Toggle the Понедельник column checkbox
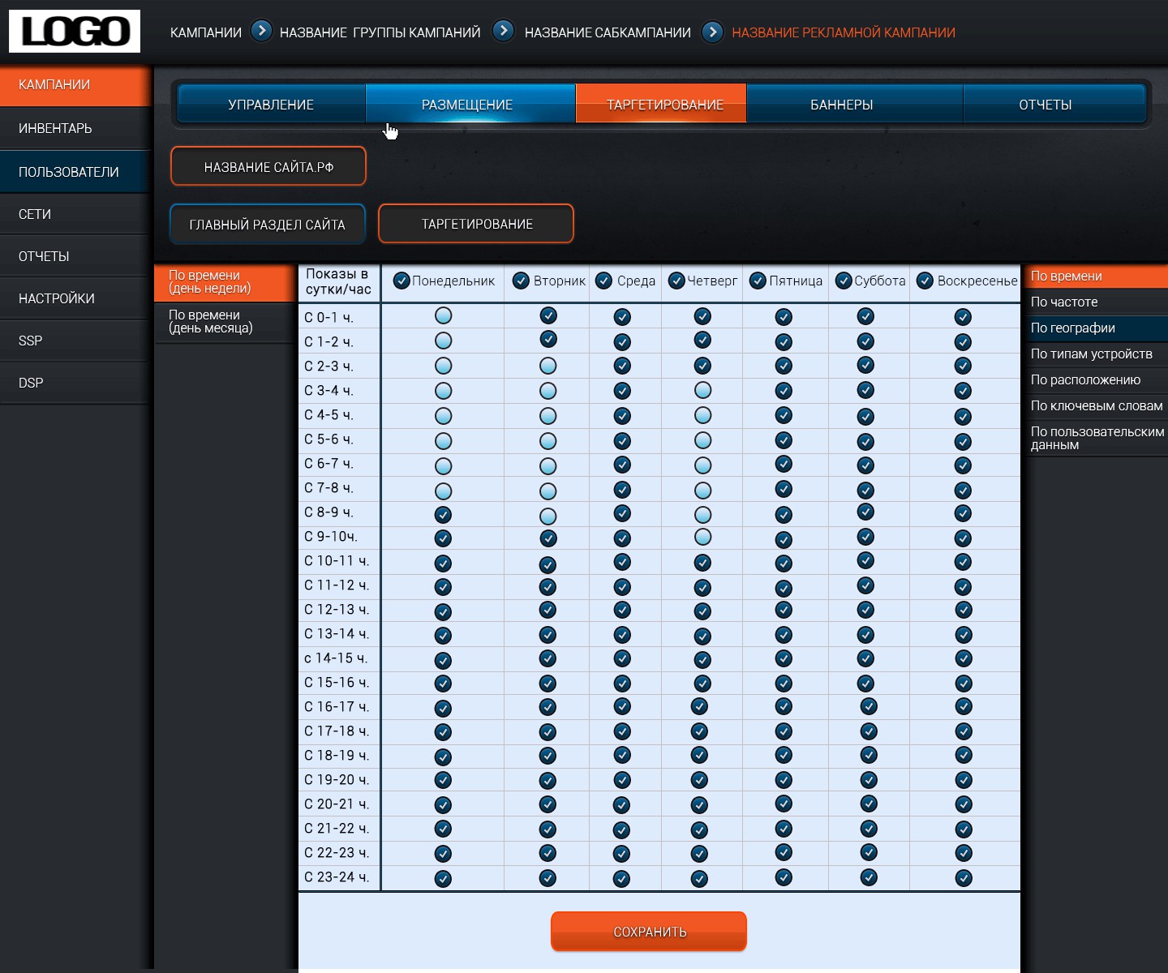Screen dimensions: 1168x973 click(401, 281)
